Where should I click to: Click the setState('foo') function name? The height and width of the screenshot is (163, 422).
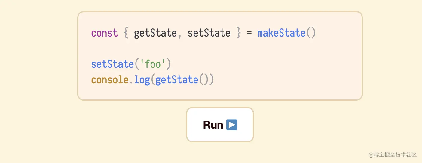click(x=112, y=64)
